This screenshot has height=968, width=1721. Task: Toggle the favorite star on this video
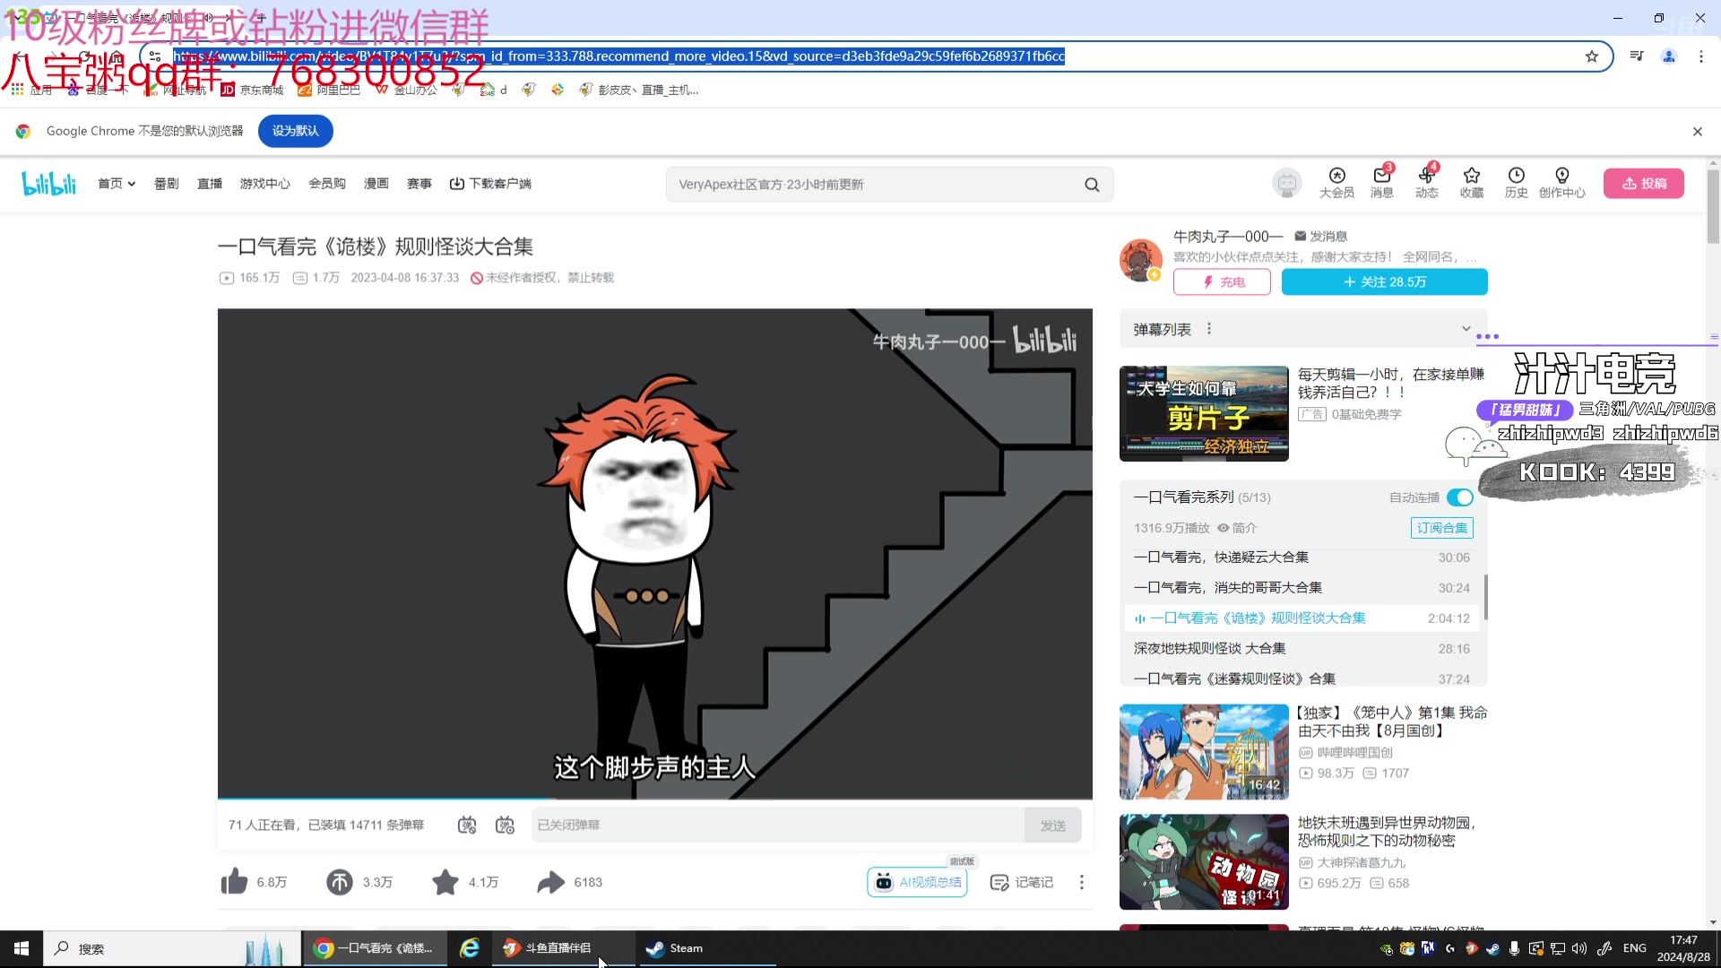coord(445,882)
